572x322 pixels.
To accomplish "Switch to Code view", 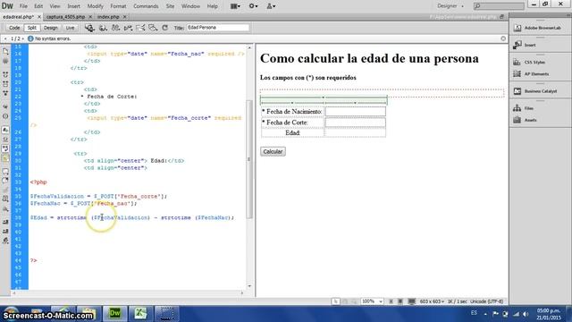I will coord(14,28).
